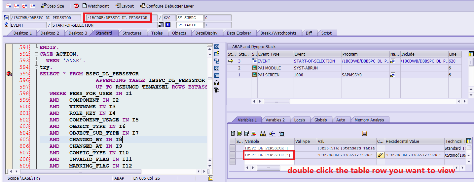Open the Tables tab
The height and width of the screenshot is (182, 474).
pyautogui.click(x=157, y=33)
